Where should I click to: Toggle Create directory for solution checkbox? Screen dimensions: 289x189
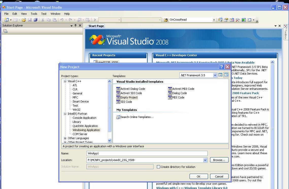[158, 167]
